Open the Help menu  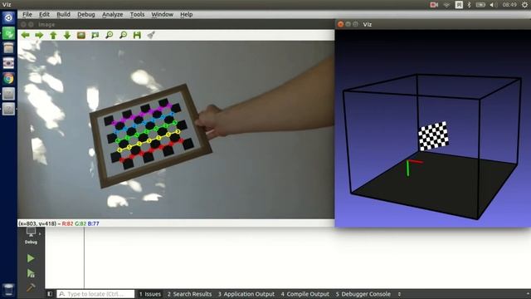coord(186,14)
